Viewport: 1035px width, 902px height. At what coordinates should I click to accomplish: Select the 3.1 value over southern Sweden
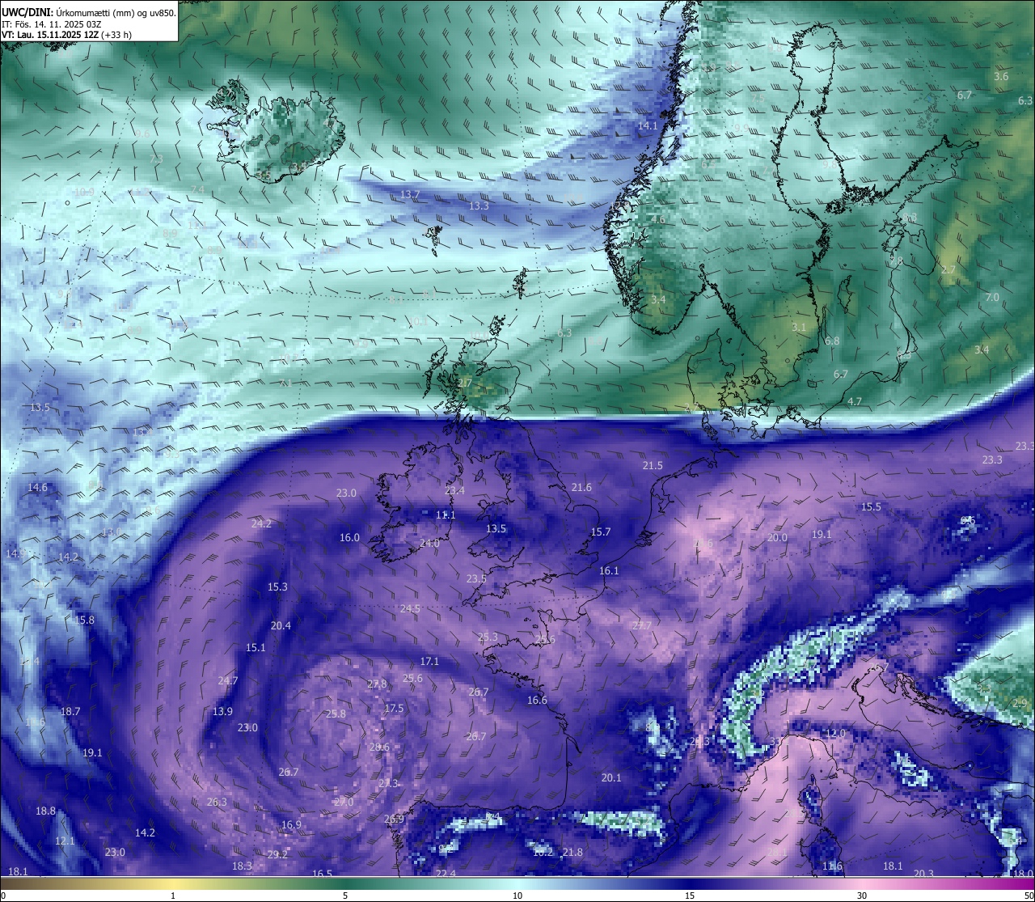(799, 328)
